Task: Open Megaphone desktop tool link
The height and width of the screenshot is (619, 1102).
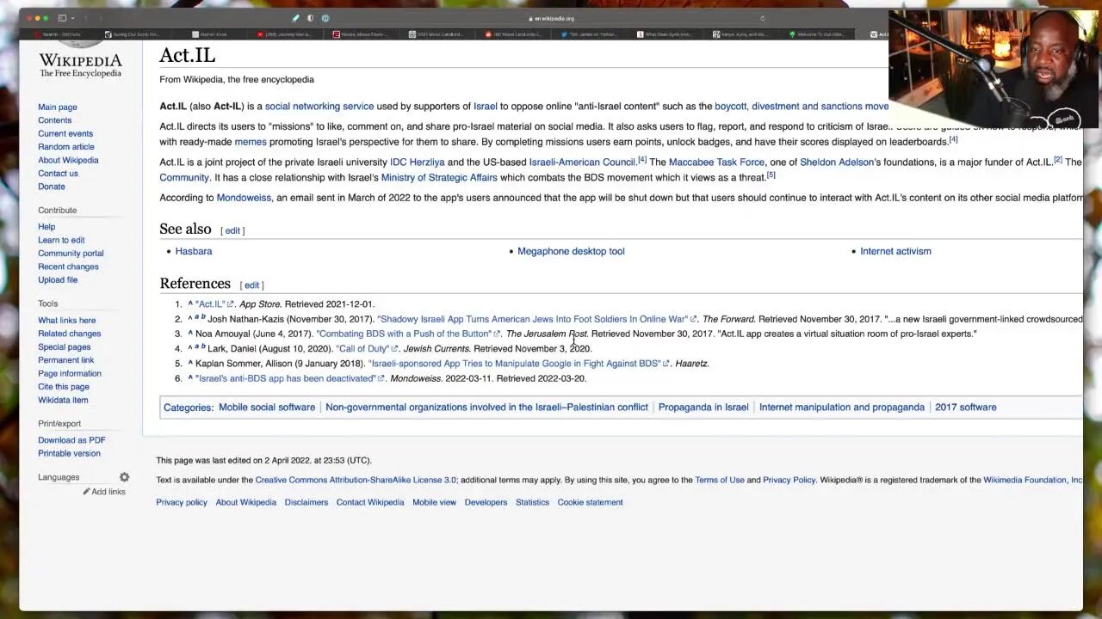Action: point(571,251)
